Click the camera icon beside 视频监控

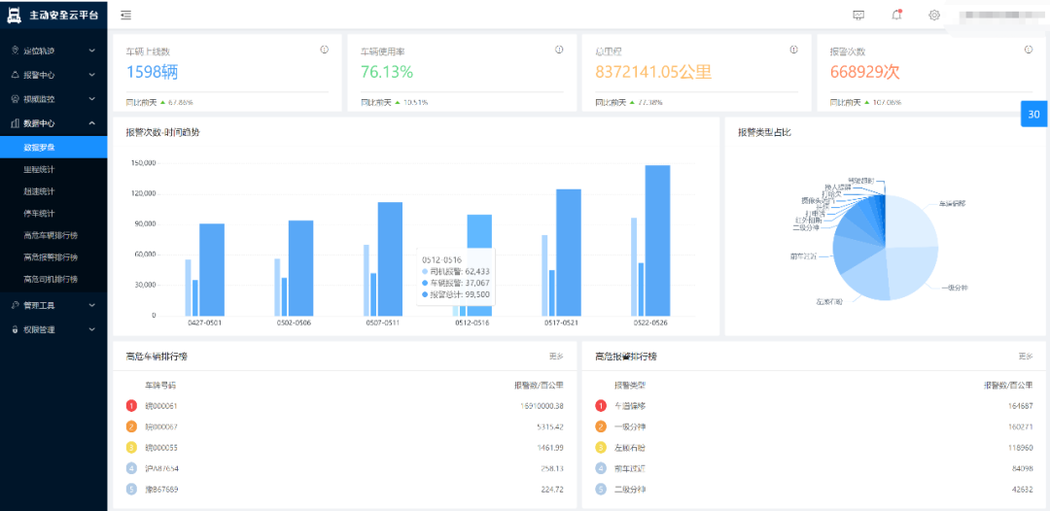click(16, 99)
